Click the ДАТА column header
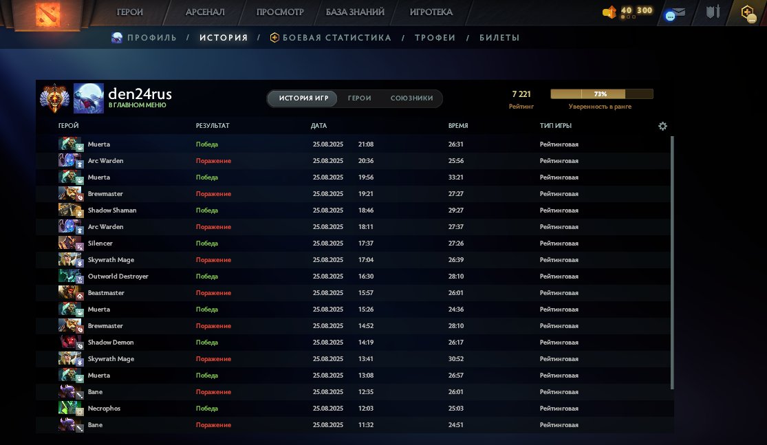767x445 pixels. pyautogui.click(x=318, y=126)
